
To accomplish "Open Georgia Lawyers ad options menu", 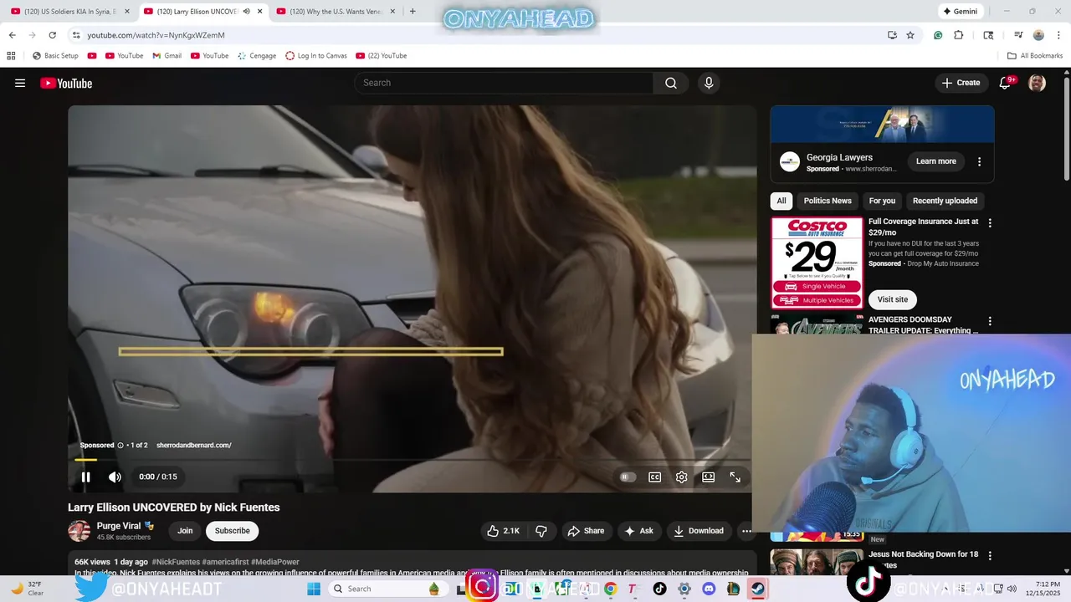I will pyautogui.click(x=980, y=161).
